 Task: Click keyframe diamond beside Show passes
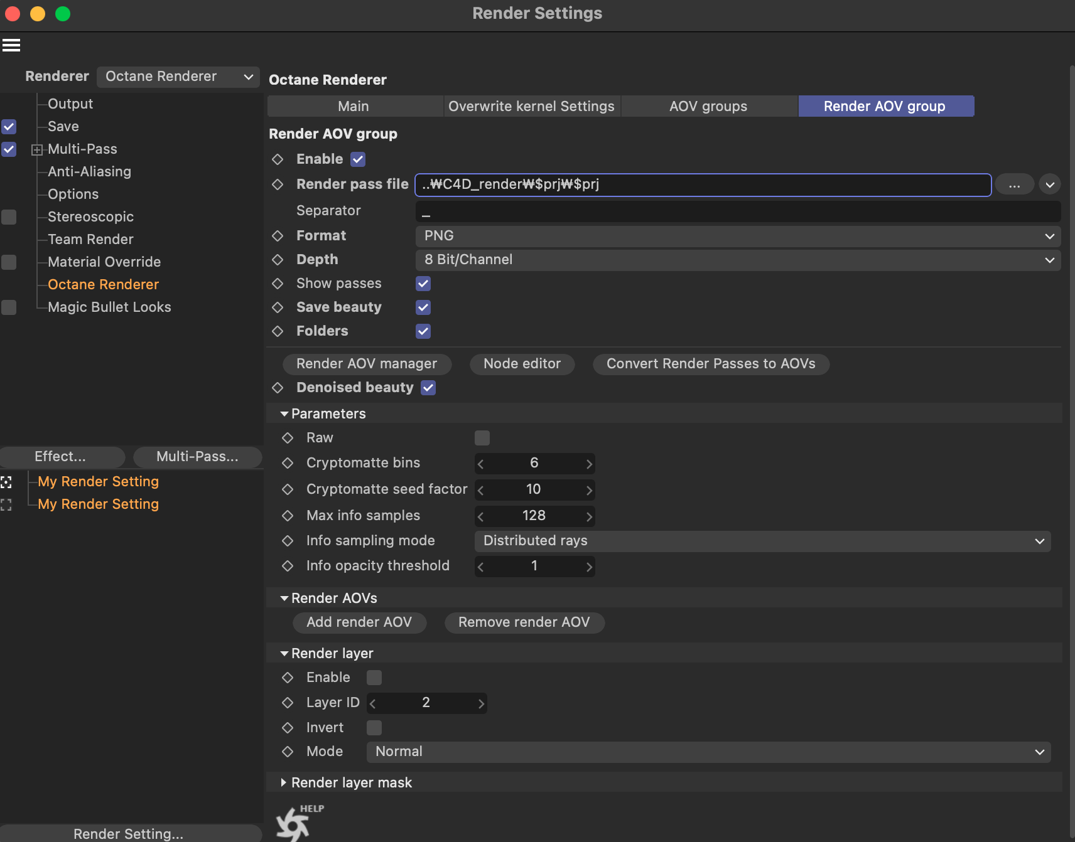click(278, 284)
